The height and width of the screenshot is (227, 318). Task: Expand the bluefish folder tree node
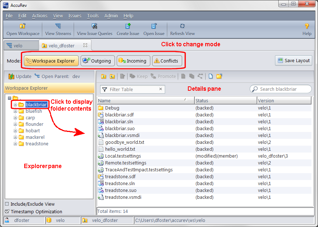coord(16,111)
